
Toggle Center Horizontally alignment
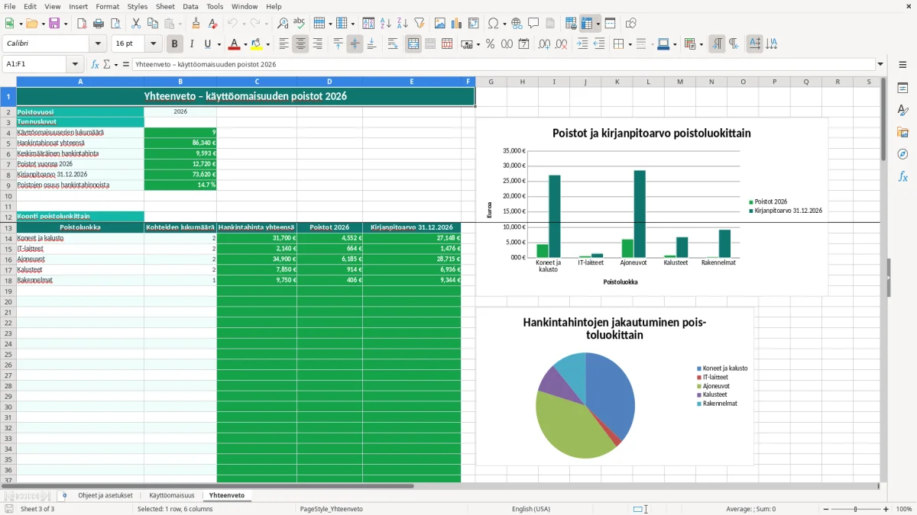point(300,44)
